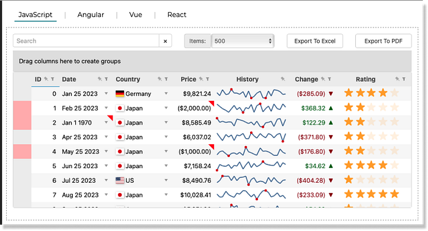Pin the Date column
This screenshot has height=231, width=428.
[x=100, y=79]
